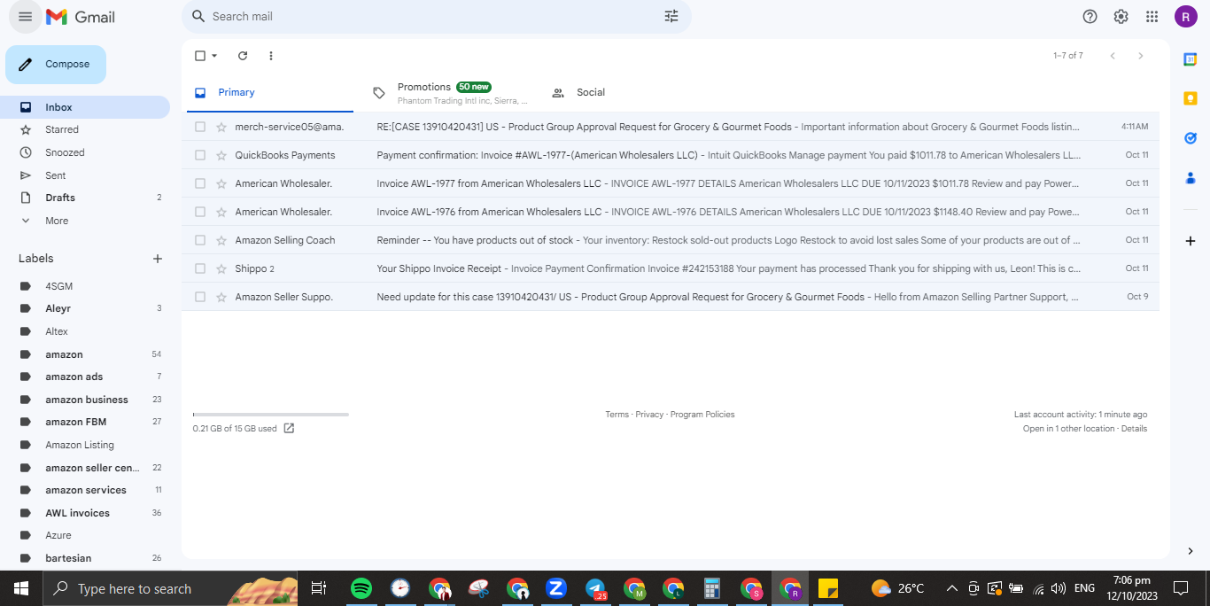Viewport: 1210px width, 606px height.
Task: Open the Inbox folder
Action: (x=85, y=107)
